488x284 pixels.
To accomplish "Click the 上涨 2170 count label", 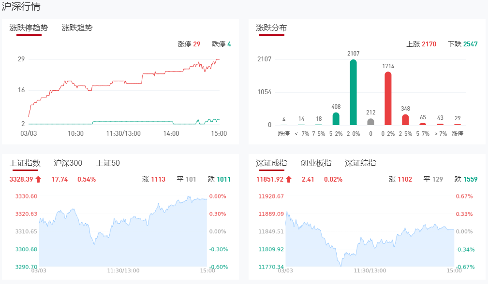I will coord(421,44).
